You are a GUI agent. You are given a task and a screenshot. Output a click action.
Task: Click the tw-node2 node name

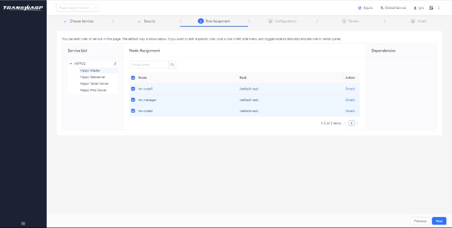(x=145, y=111)
